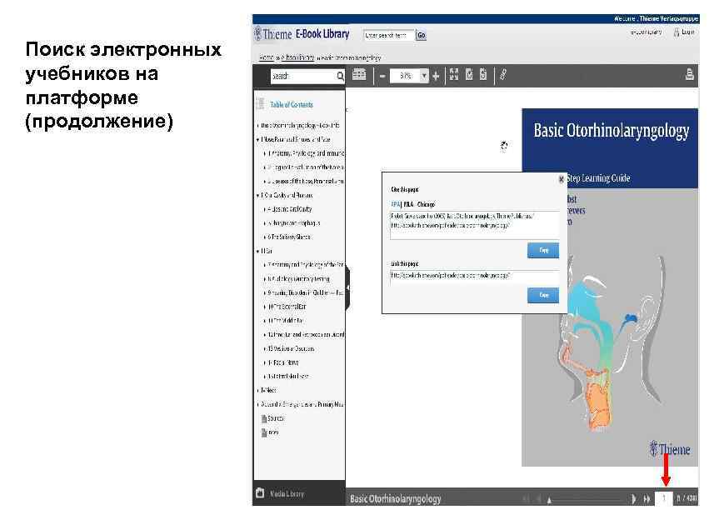Open the Media Library icon
Image resolution: width=709 pixels, height=520 pixels.
point(260,492)
